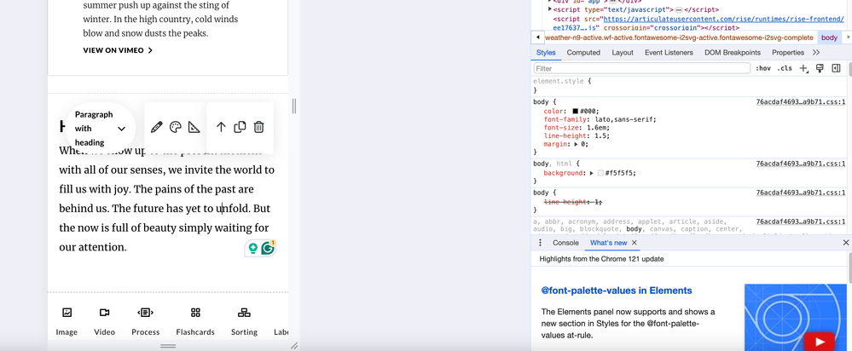Click the #000 black color swatch
The height and width of the screenshot is (351, 852).
[575, 111]
